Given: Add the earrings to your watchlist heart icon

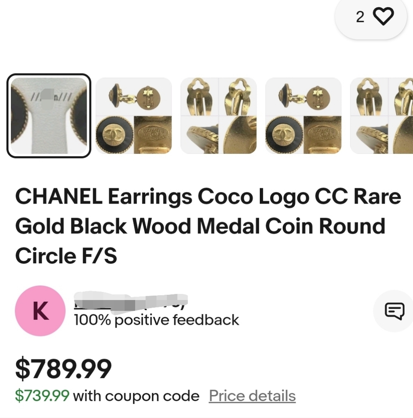Looking at the screenshot, I should point(382,17).
